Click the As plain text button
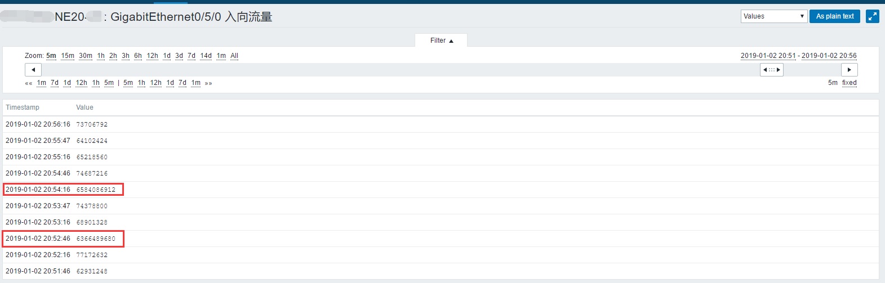 pos(835,16)
